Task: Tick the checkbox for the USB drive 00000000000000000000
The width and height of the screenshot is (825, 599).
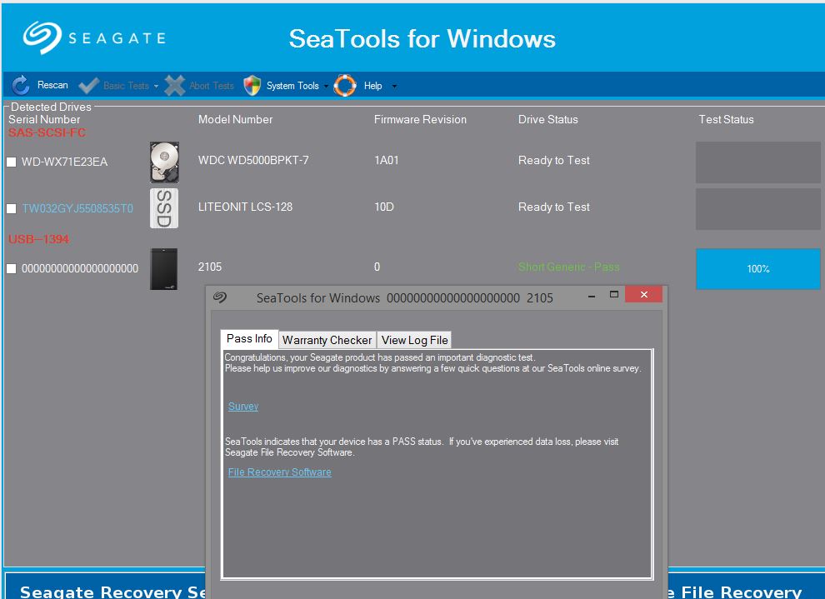Action: pyautogui.click(x=11, y=269)
